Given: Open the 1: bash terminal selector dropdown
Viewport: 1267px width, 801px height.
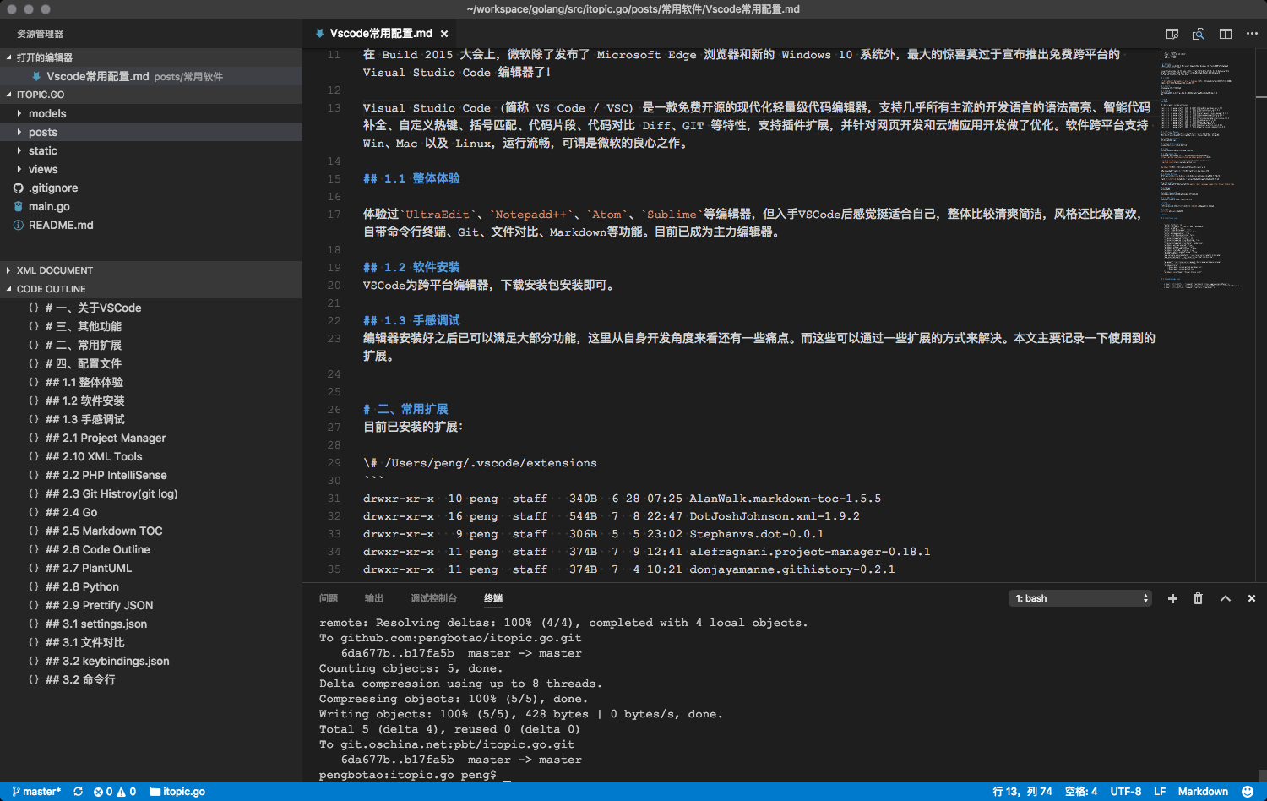Looking at the screenshot, I should pyautogui.click(x=1080, y=598).
